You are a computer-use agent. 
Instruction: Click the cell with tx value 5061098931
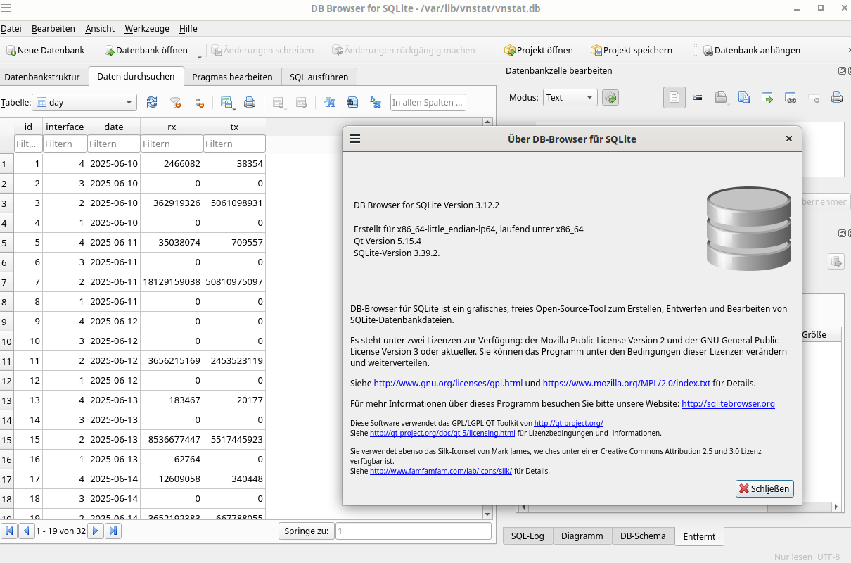coord(234,203)
